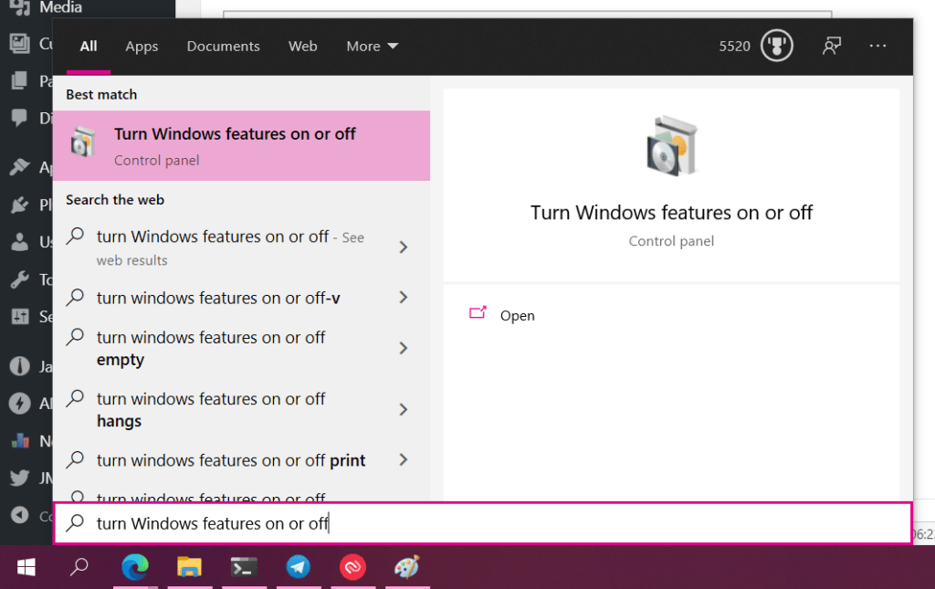Select suggestion 'turn windows features on or off-v'

tap(218, 298)
